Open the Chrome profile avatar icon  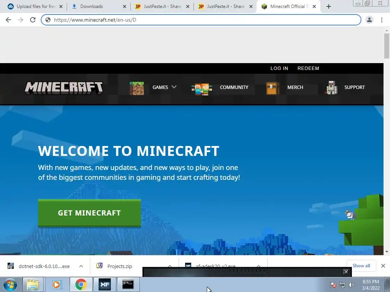369,20
